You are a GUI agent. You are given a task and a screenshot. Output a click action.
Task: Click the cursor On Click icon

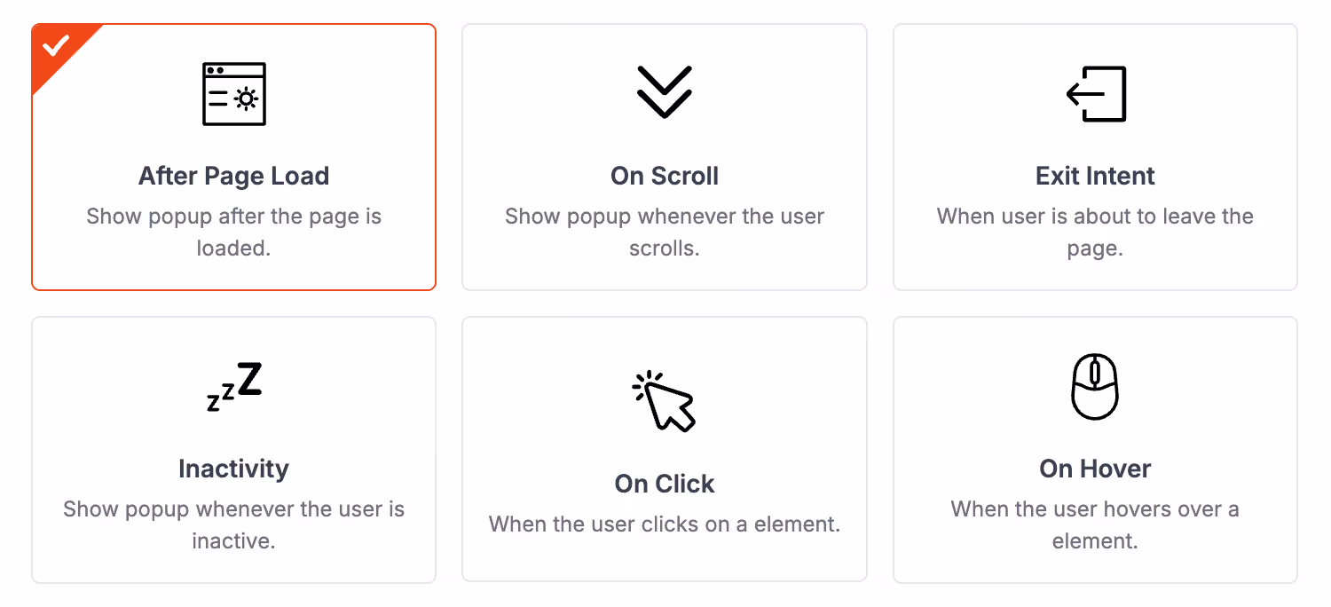[664, 401]
